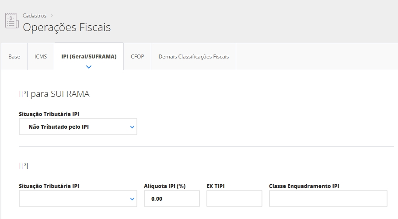Click the arrow on the empty IPI Situação Tributária dropdown

pos(132,199)
